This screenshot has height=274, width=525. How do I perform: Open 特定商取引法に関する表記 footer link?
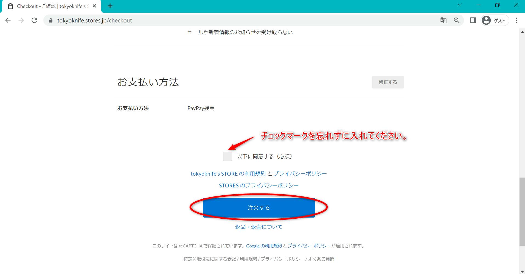click(x=210, y=259)
